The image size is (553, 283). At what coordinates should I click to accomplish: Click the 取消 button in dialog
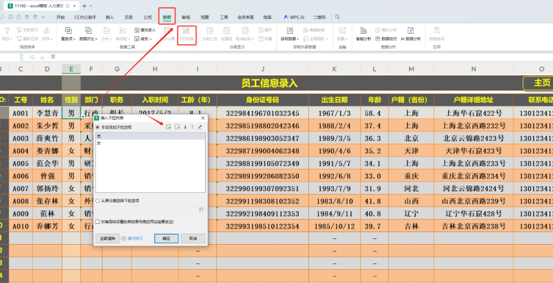coord(193,238)
